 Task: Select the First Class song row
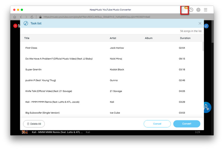[111, 48]
